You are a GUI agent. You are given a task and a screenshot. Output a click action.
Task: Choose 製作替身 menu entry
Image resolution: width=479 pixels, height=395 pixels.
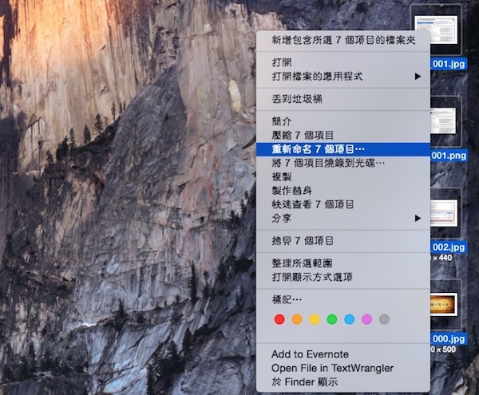pyautogui.click(x=343, y=191)
